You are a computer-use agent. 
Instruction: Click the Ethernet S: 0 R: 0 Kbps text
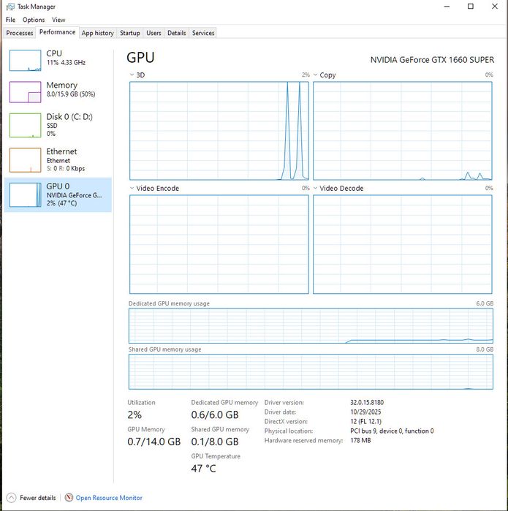(66, 168)
